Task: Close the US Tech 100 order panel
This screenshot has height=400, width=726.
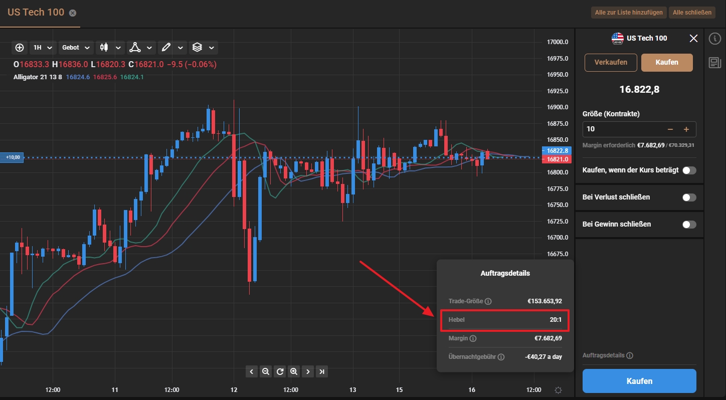Action: (x=693, y=38)
